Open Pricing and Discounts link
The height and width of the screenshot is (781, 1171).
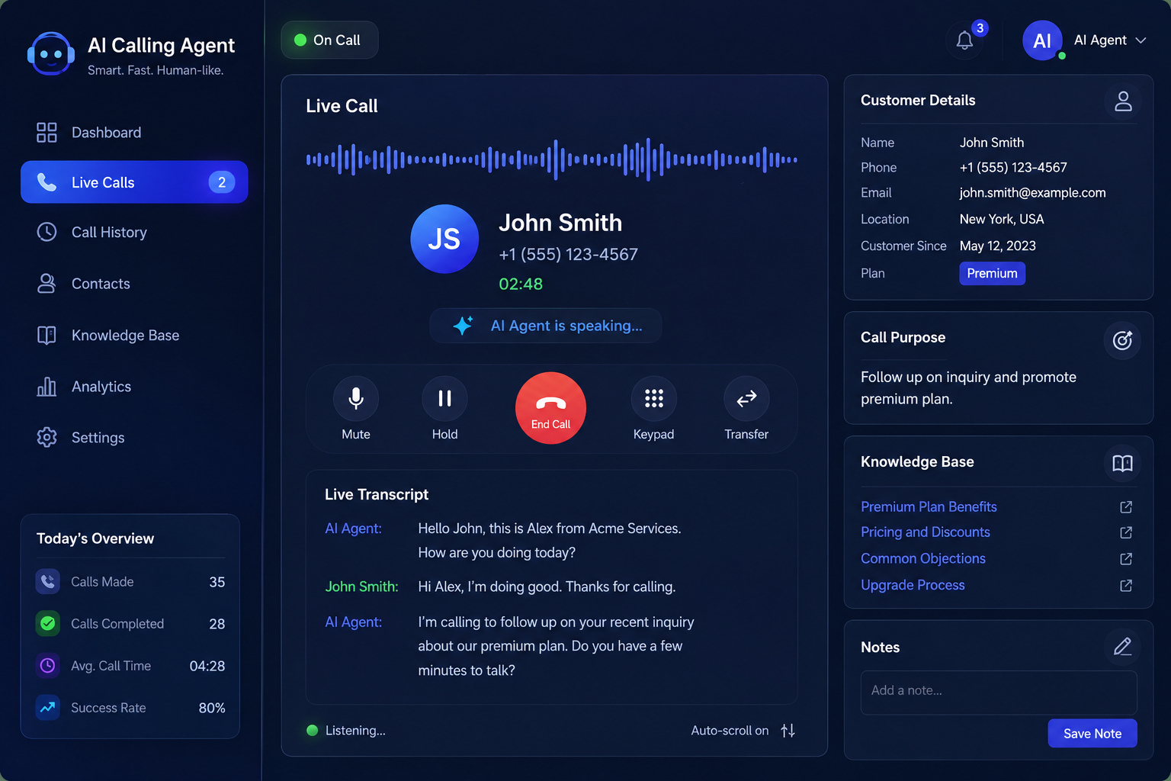click(926, 532)
